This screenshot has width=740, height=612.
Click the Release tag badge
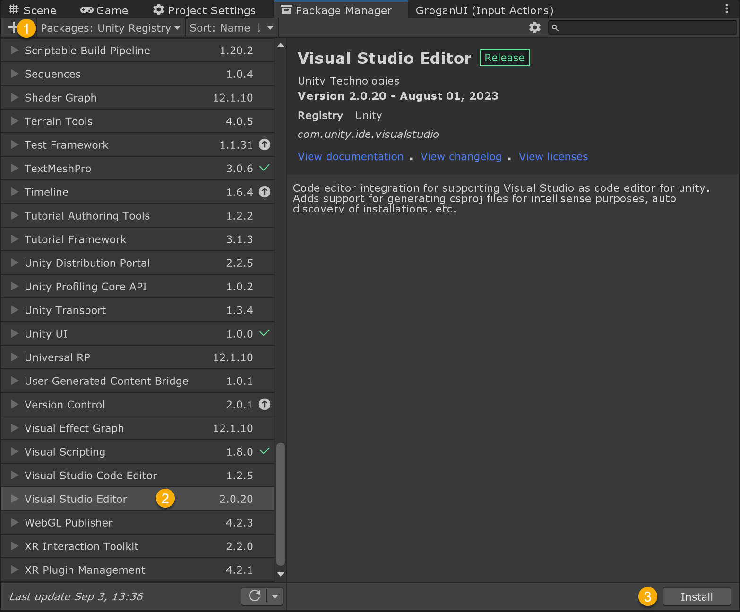pyautogui.click(x=505, y=58)
